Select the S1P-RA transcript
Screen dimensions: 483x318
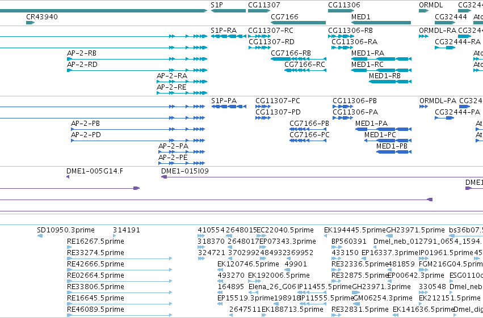pos(229,36)
